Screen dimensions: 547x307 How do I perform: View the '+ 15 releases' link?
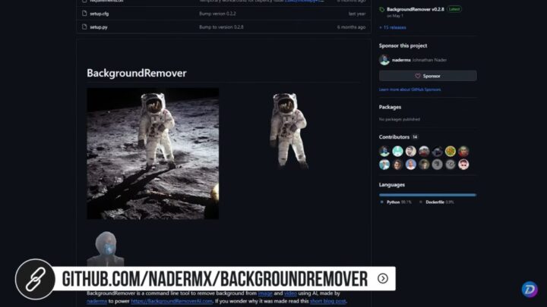pyautogui.click(x=393, y=27)
